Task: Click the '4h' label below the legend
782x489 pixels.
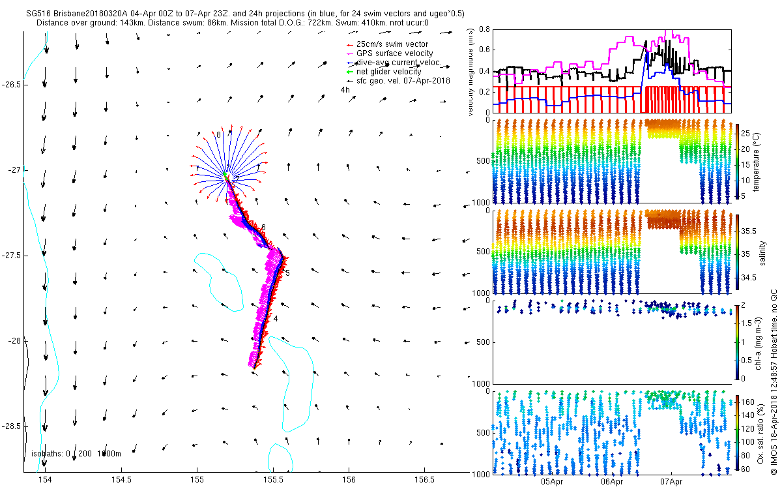Action: [345, 90]
